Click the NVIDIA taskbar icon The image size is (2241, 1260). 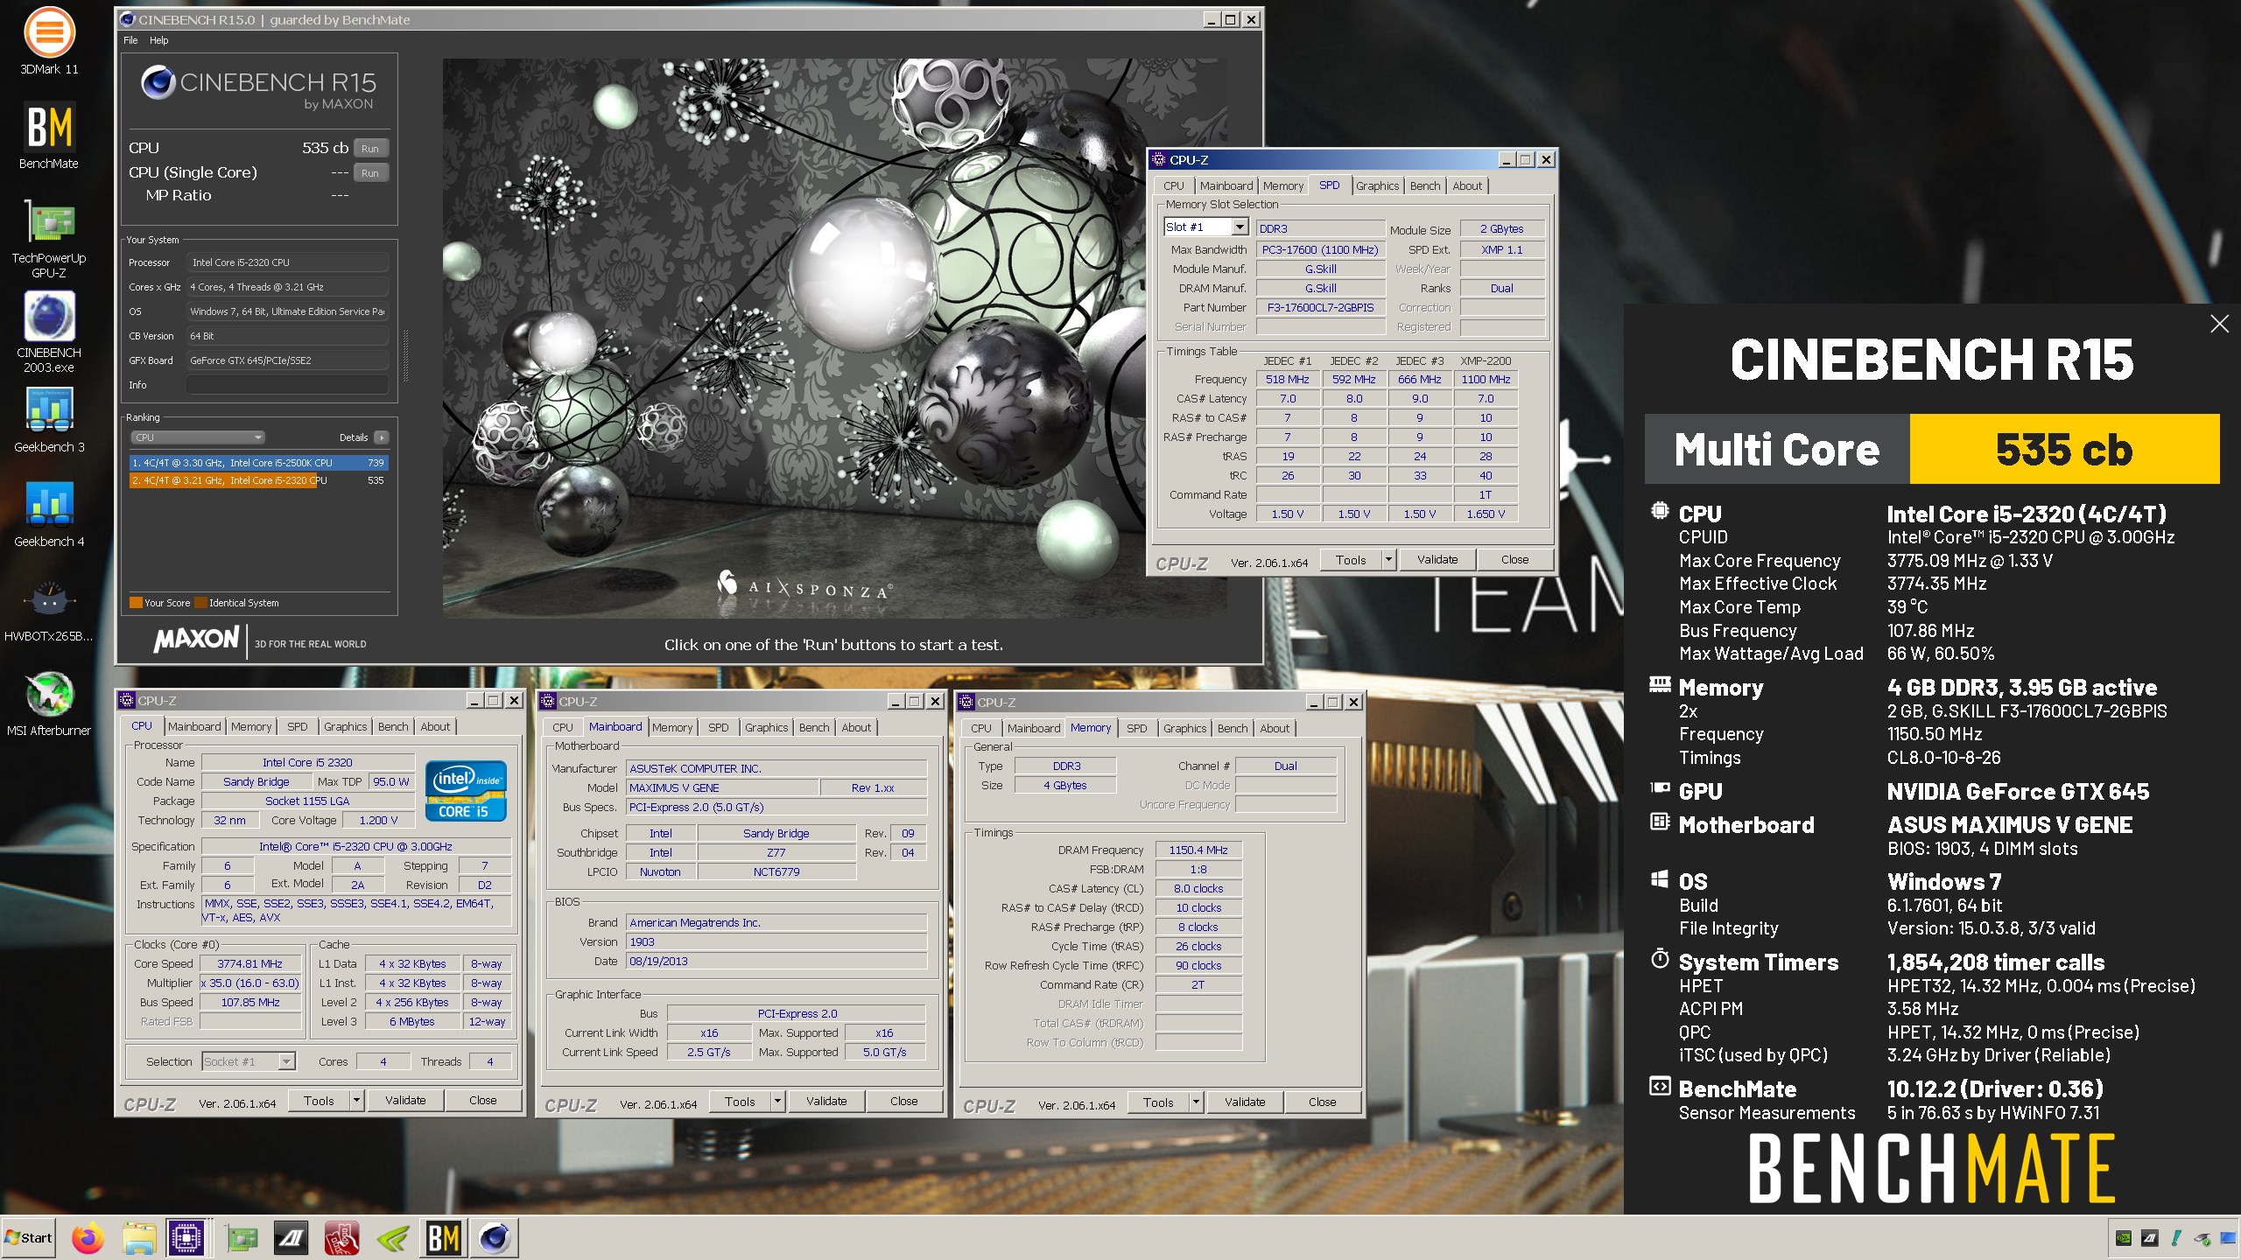393,1238
